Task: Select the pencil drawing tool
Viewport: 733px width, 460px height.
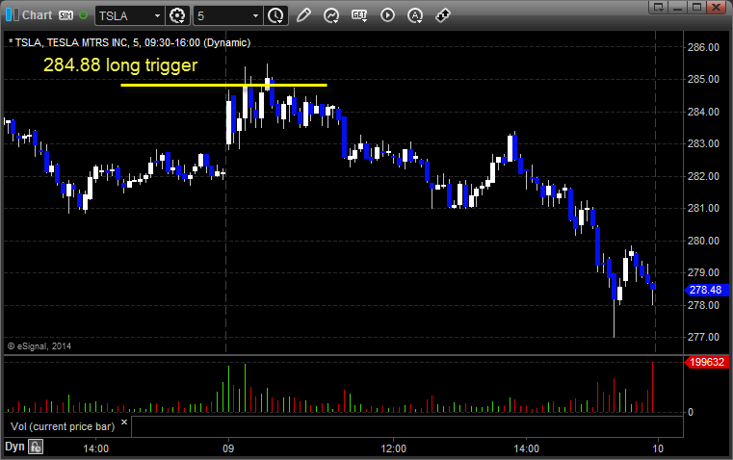Action: [303, 15]
